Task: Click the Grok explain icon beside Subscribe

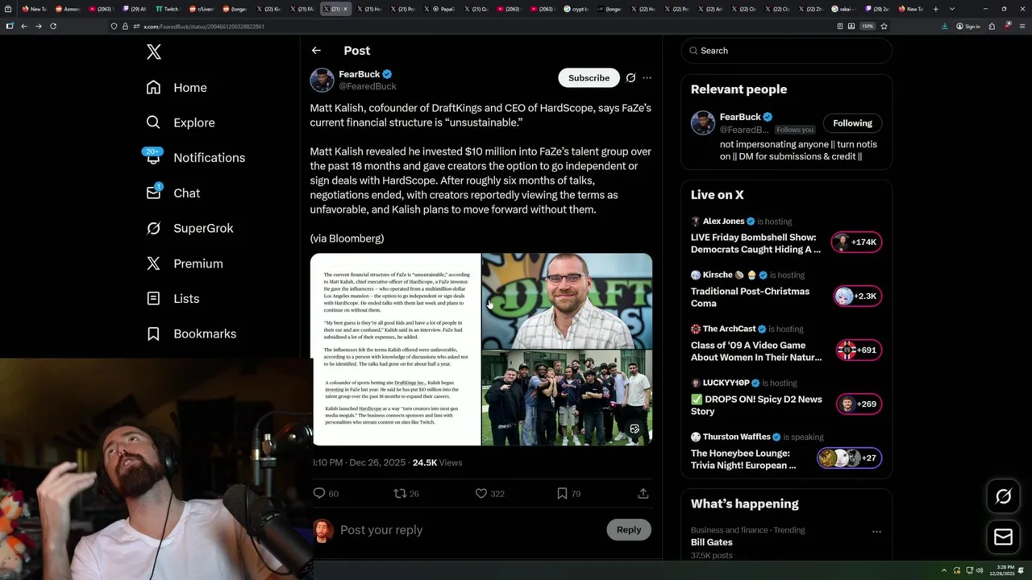Action: pos(630,78)
